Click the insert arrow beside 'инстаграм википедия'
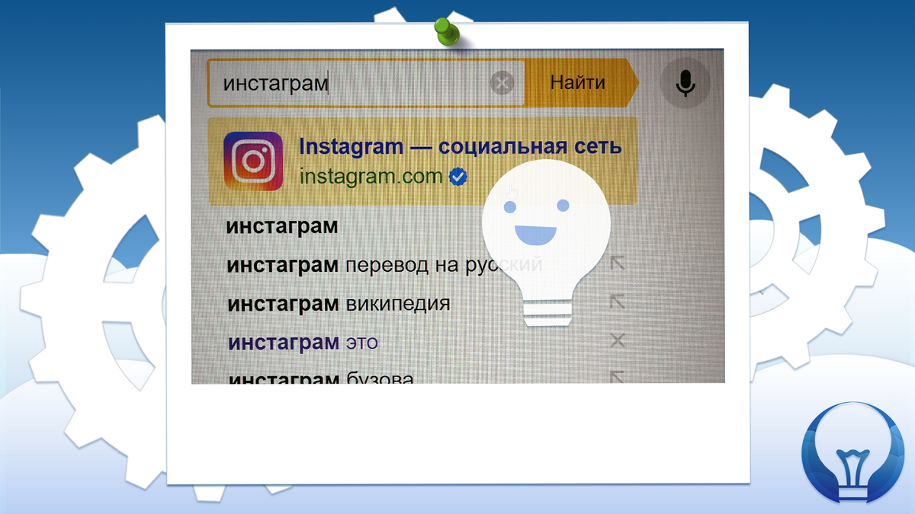Viewport: 915px width, 514px height. pyautogui.click(x=619, y=301)
